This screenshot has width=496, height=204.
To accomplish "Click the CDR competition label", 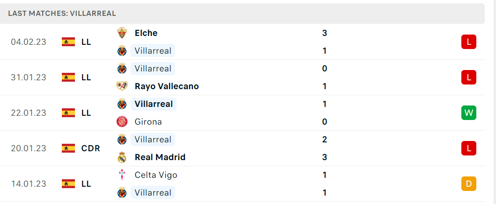I will [90, 148].
